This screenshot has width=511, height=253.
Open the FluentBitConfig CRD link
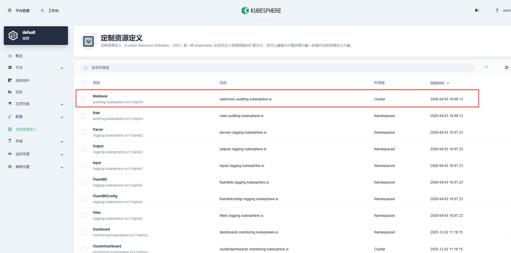[x=105, y=196]
